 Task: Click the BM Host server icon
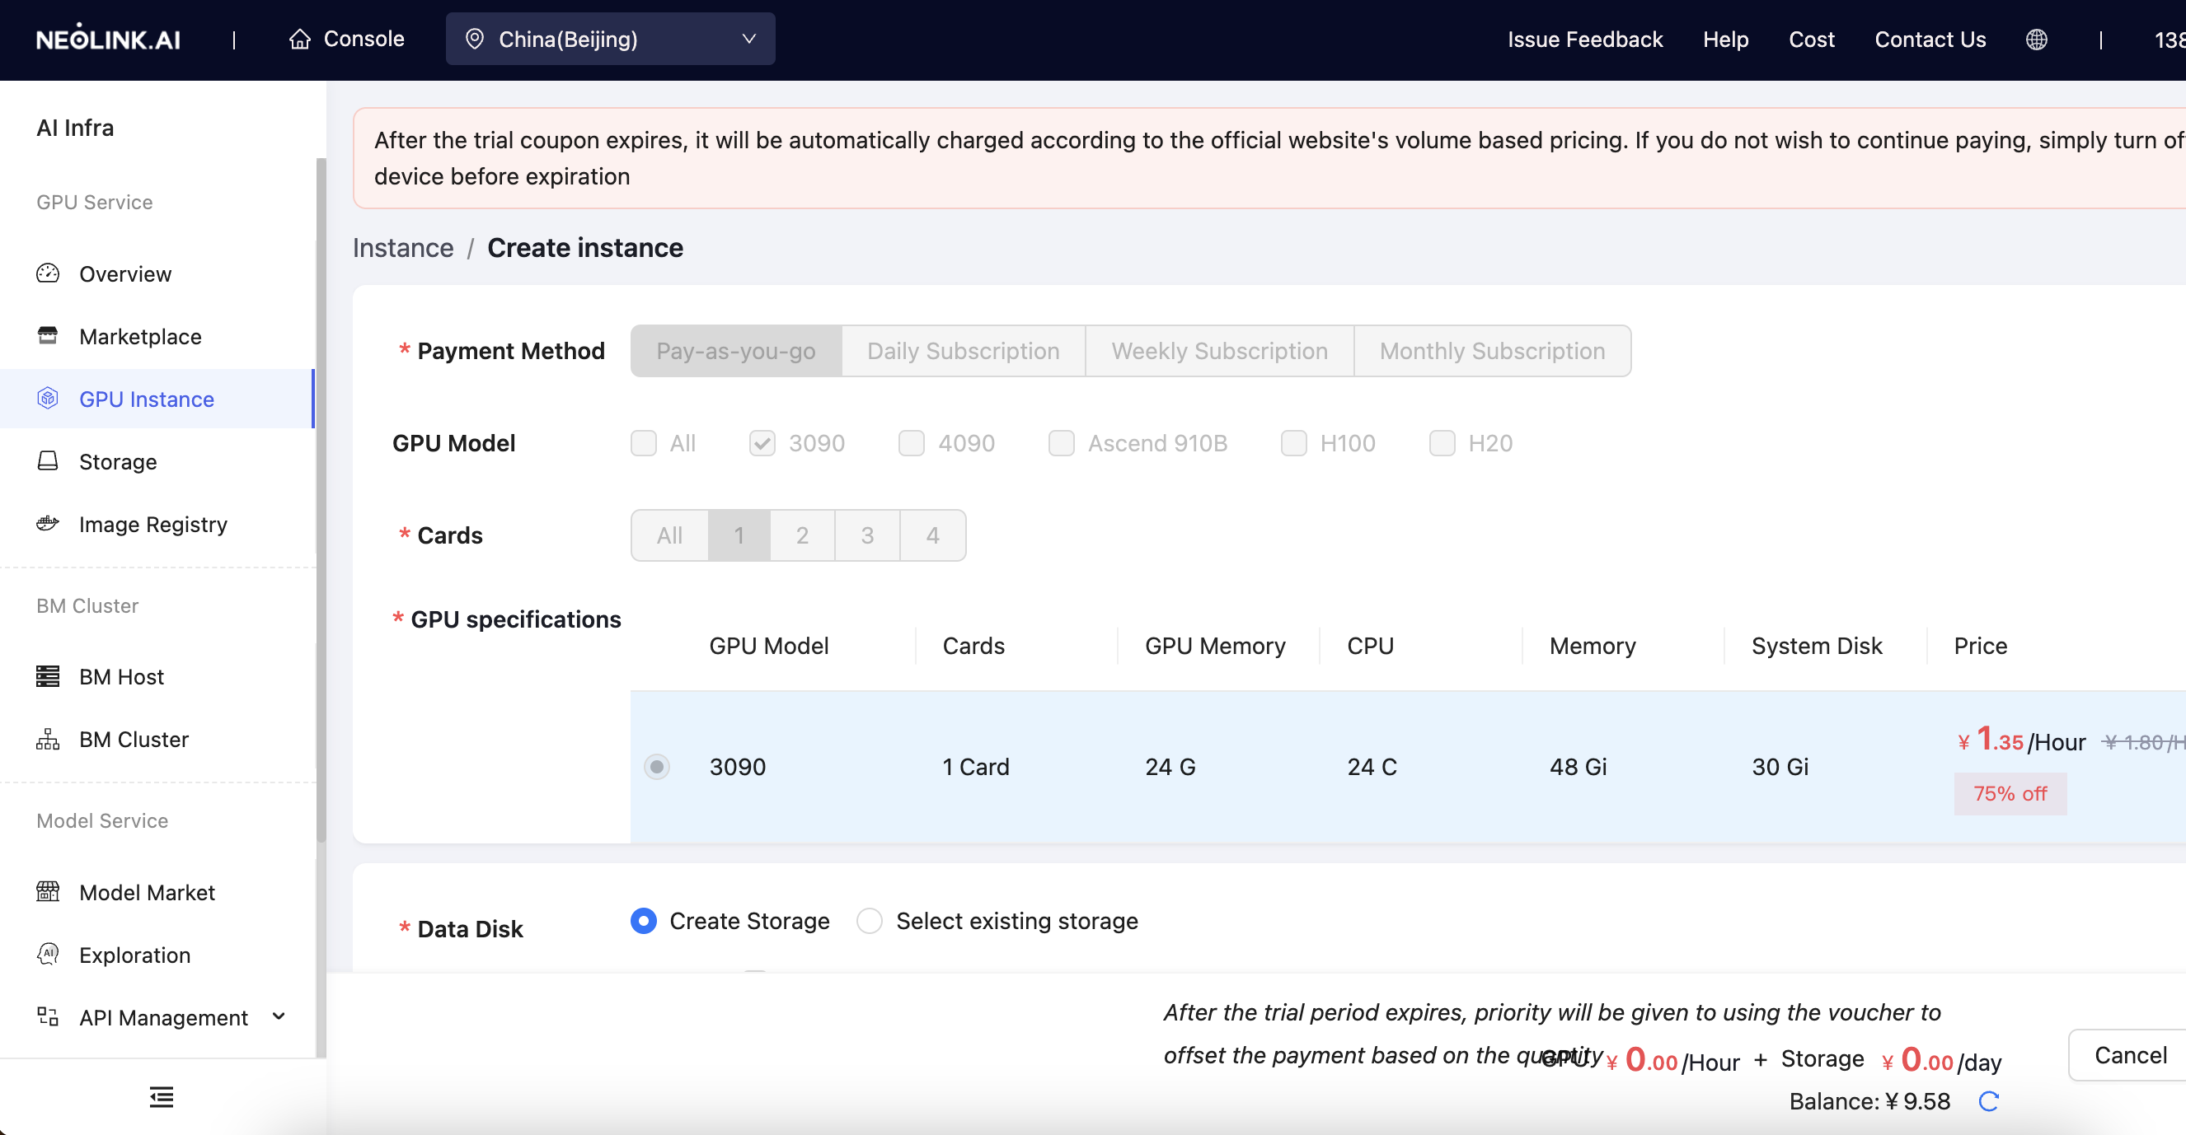(x=48, y=675)
